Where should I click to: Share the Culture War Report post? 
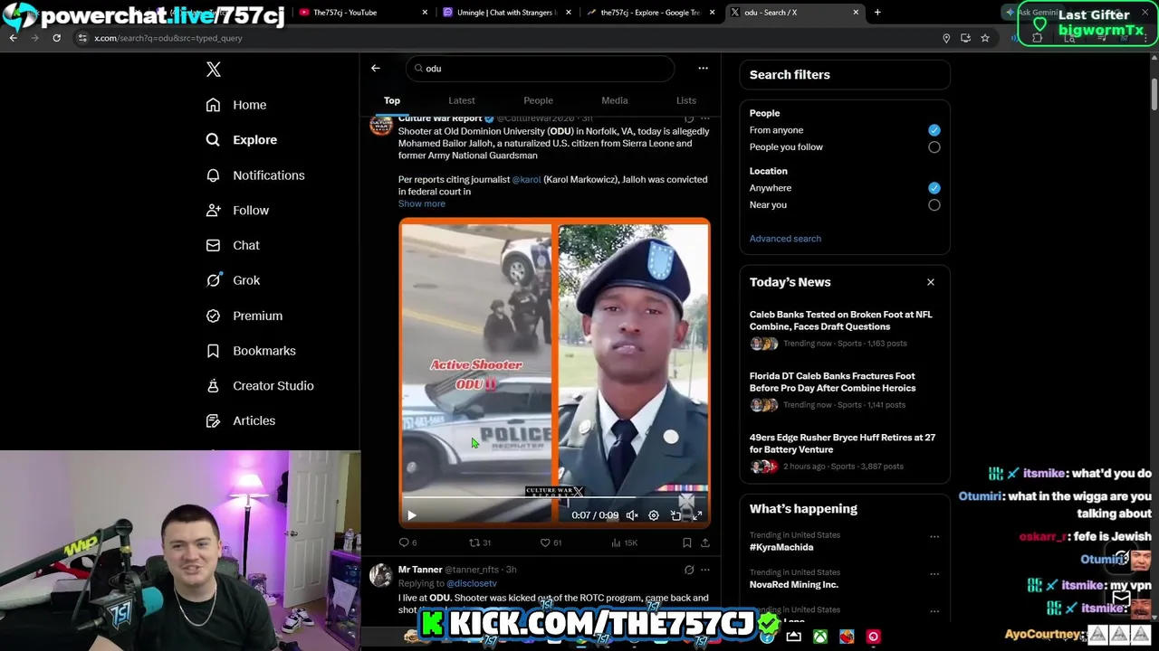pos(705,542)
